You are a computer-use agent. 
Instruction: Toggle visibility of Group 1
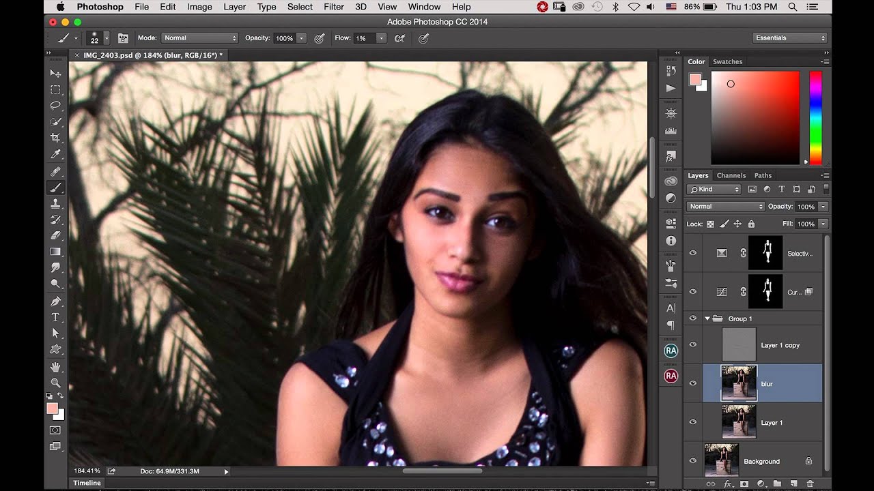(x=693, y=318)
